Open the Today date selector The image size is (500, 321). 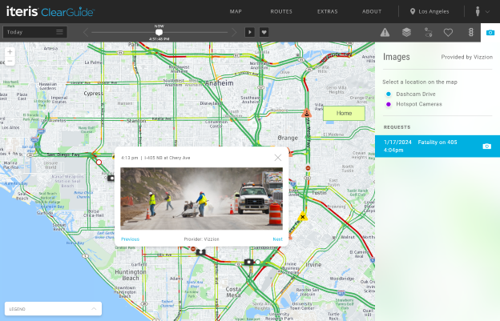pos(34,32)
